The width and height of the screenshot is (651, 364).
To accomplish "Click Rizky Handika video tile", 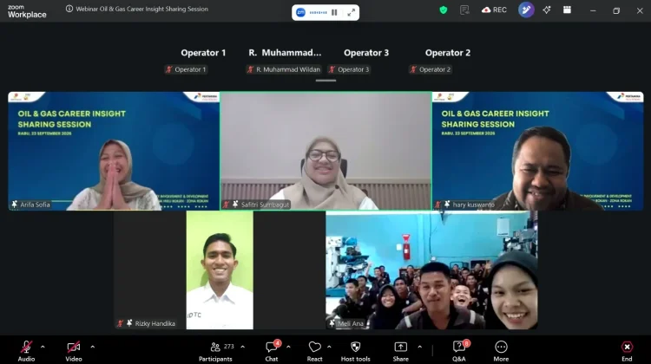I will [220, 270].
